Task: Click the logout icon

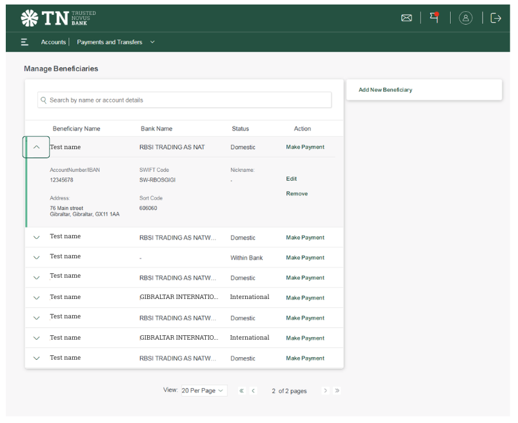Action: (x=495, y=18)
